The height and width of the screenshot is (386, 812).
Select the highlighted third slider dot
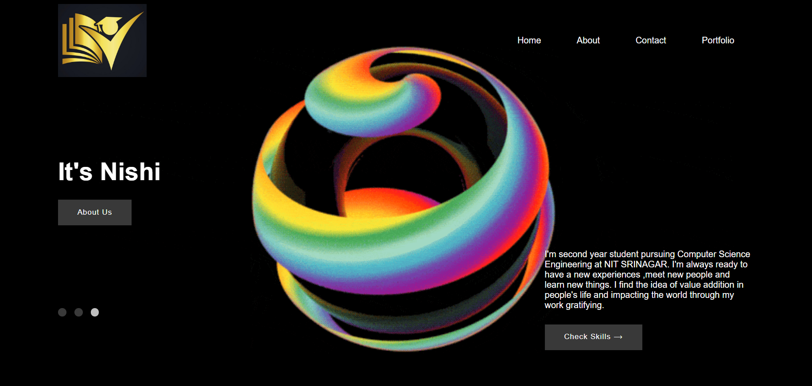(x=95, y=313)
